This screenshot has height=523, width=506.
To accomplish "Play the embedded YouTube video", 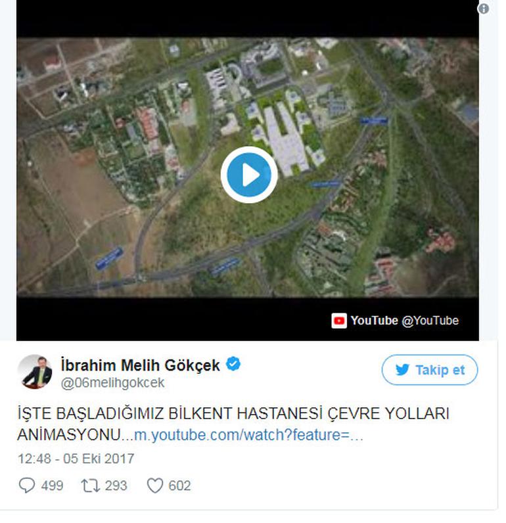I will click(249, 175).
